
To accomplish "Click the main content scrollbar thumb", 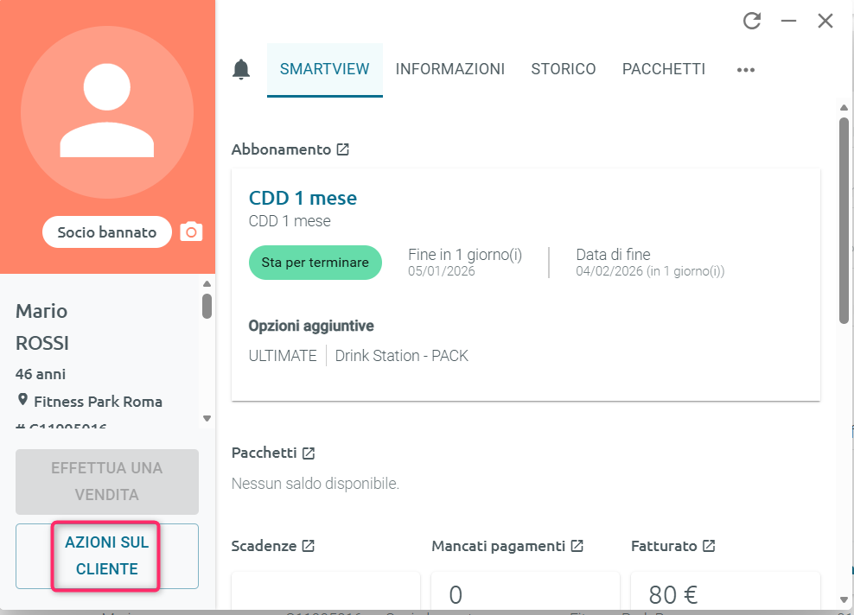I will click(844, 220).
